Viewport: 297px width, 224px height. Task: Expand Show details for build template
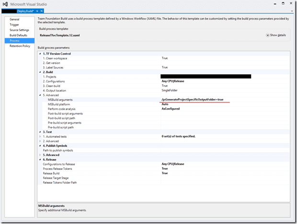(x=267, y=35)
